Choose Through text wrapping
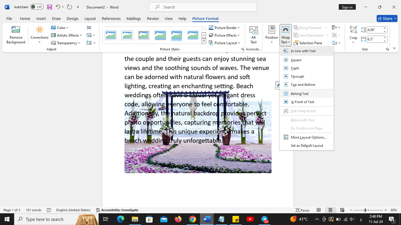This screenshot has width=401, height=225. (x=306, y=76)
